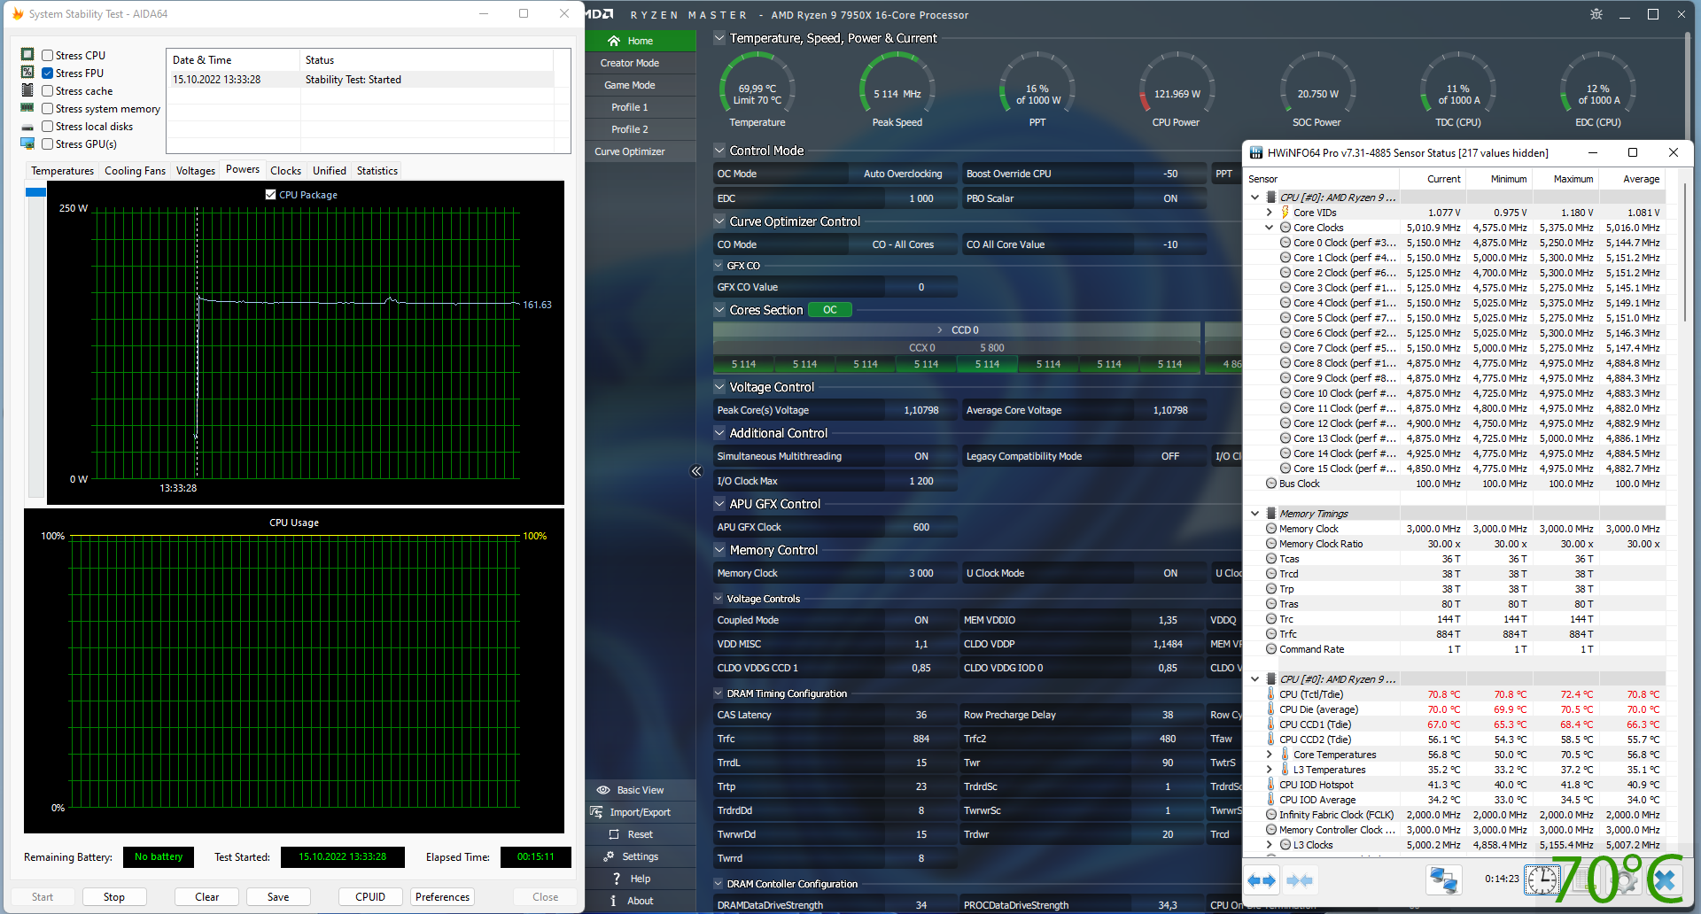
Task: Click the Import/Export arrows icon in Ryzen Master
Action: pyautogui.click(x=596, y=812)
